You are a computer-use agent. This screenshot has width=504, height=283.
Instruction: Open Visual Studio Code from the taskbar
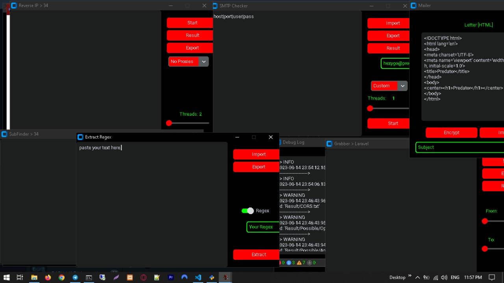(x=198, y=277)
